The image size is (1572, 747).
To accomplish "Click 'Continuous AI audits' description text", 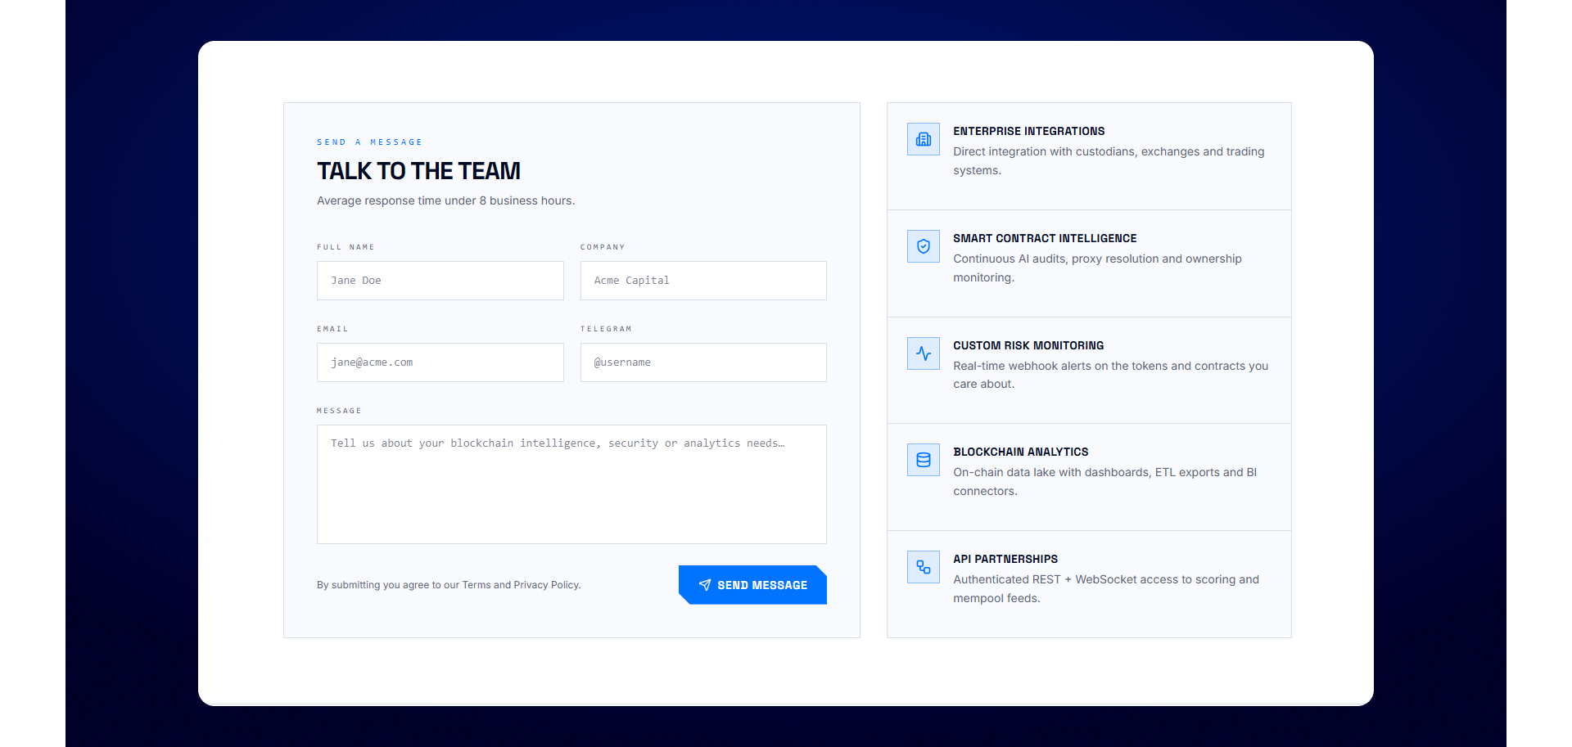I will 1097,268.
